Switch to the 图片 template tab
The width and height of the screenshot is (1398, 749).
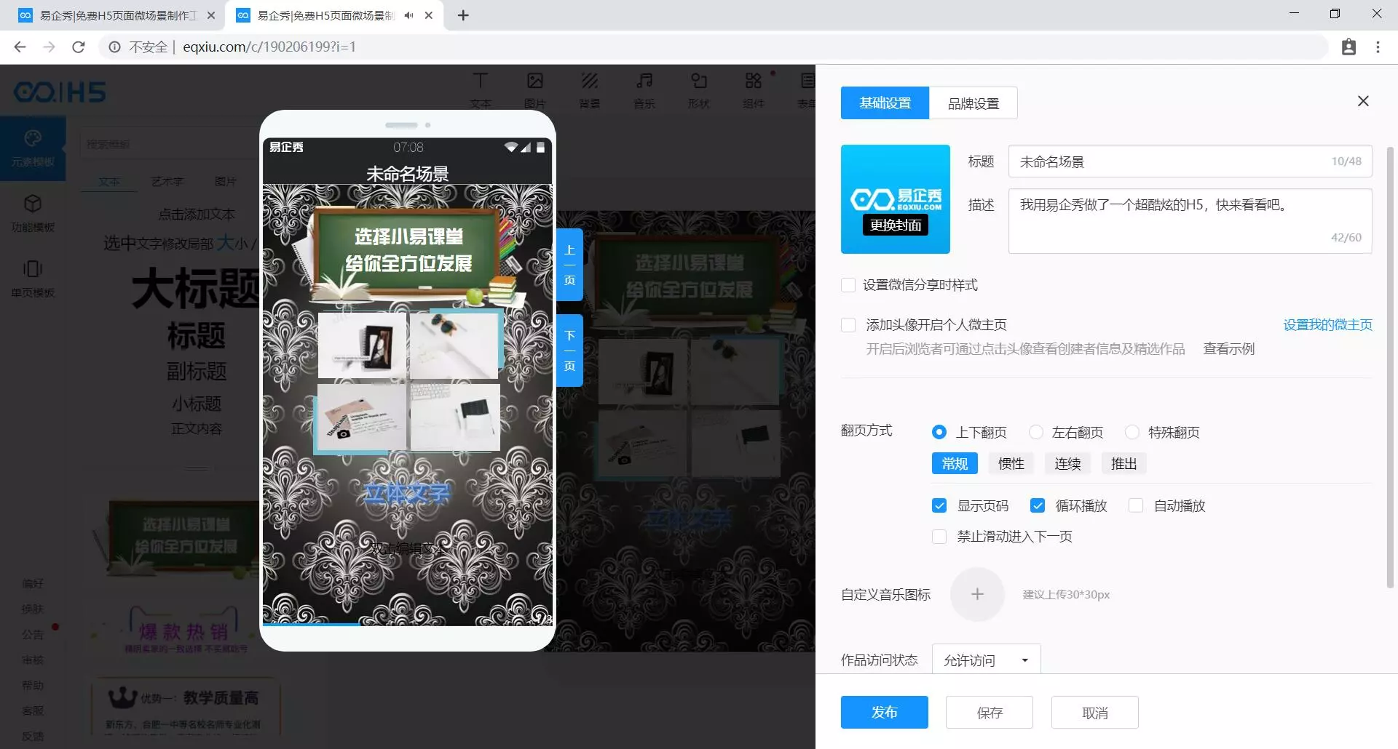coord(226,182)
